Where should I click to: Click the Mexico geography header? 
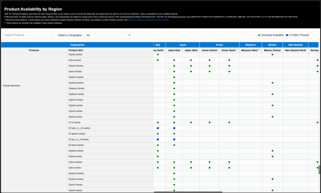272,45
